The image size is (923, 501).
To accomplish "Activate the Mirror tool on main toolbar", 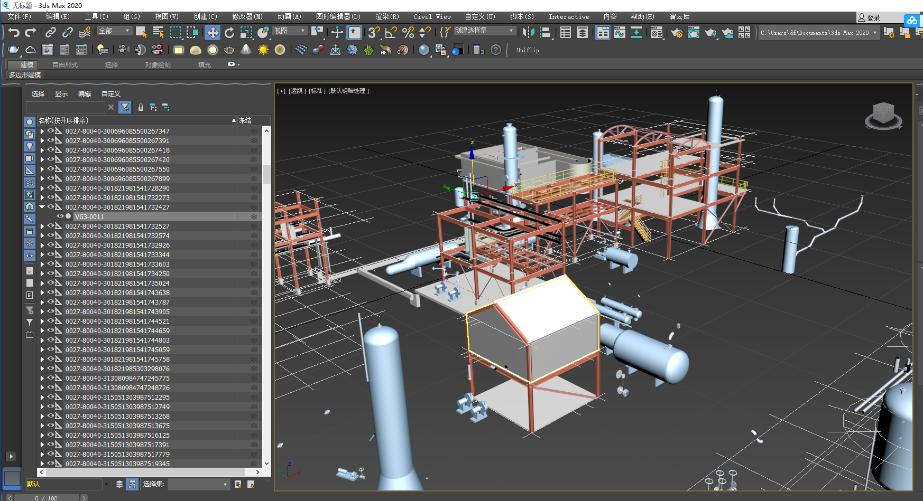I will [x=528, y=32].
